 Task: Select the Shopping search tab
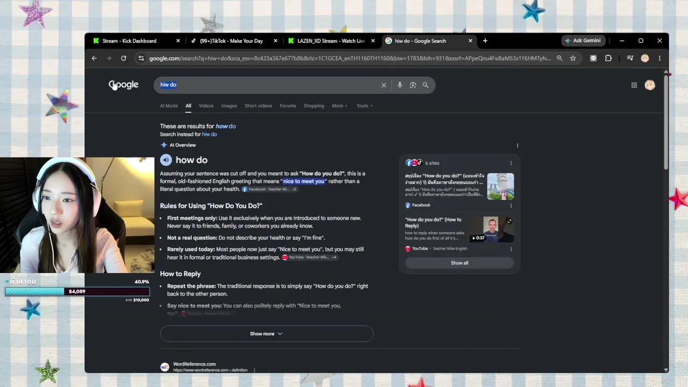click(x=314, y=106)
